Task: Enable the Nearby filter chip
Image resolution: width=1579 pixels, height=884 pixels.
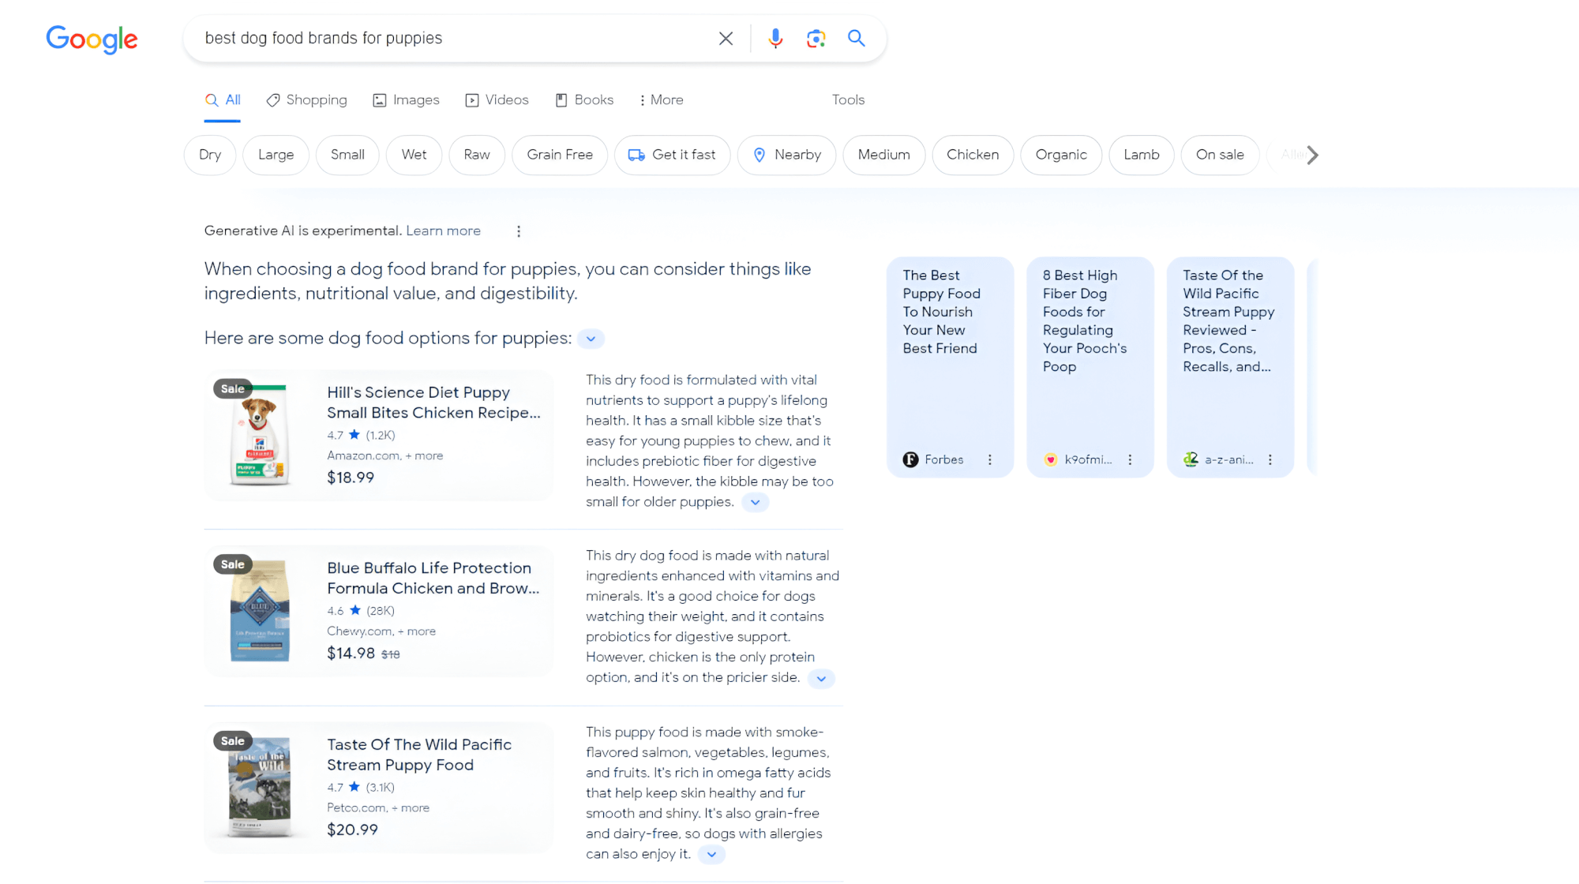Action: 786,155
